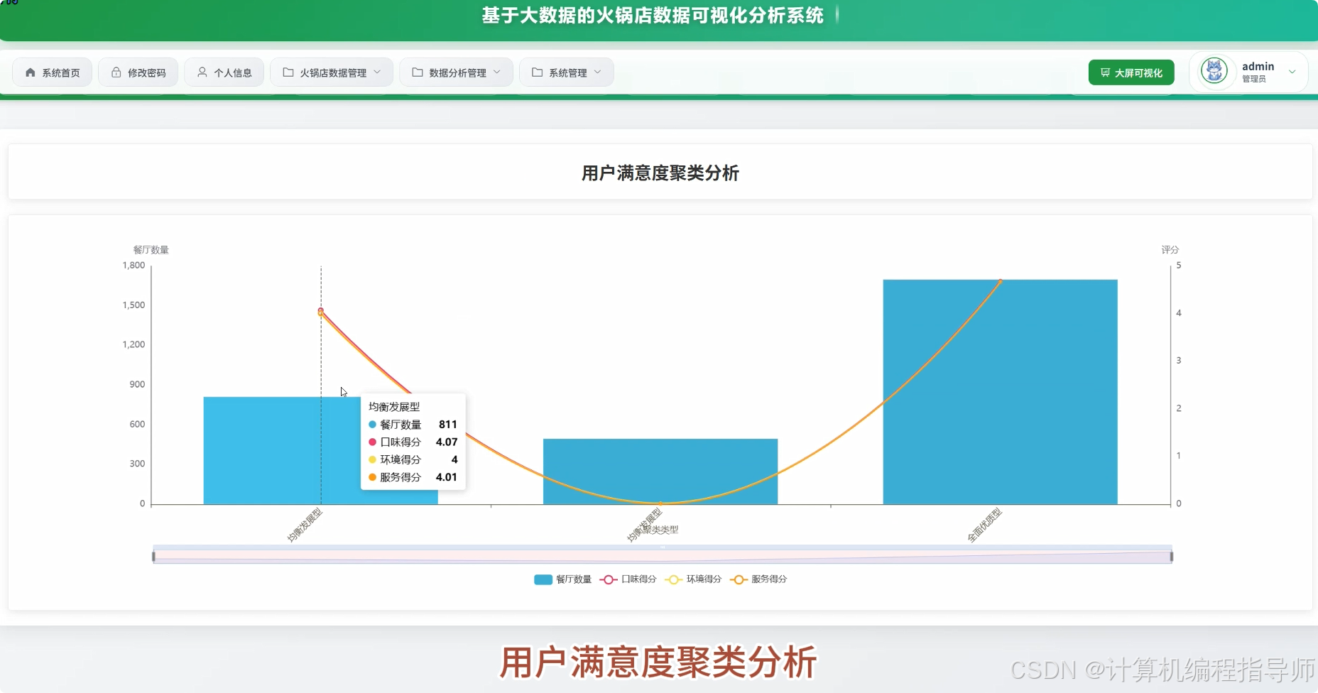Viewport: 1318px width, 693px height.
Task: Click the 环境得分 4 tooltip row
Action: point(413,459)
